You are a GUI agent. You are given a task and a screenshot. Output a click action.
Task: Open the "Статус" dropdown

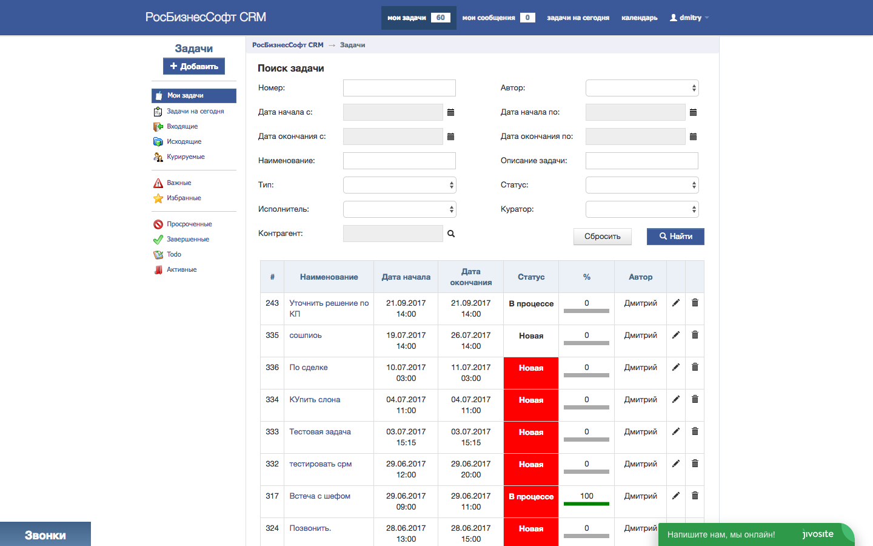[641, 184]
